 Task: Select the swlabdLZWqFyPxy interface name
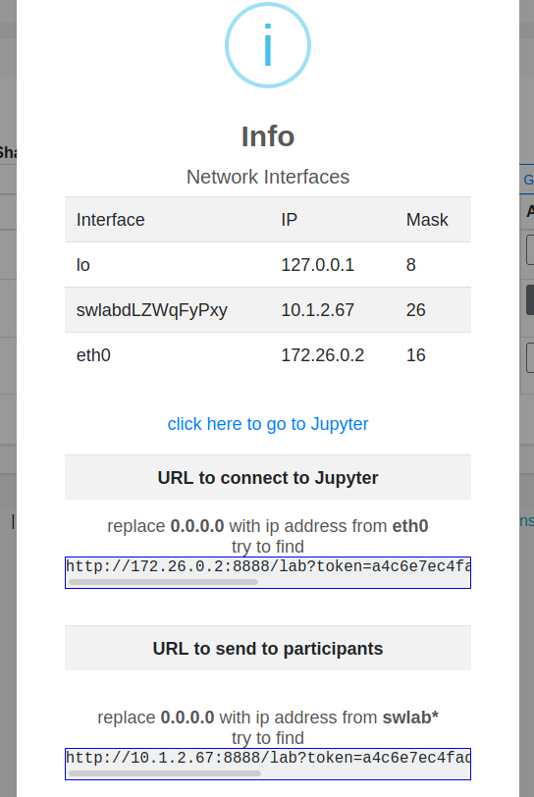[151, 310]
